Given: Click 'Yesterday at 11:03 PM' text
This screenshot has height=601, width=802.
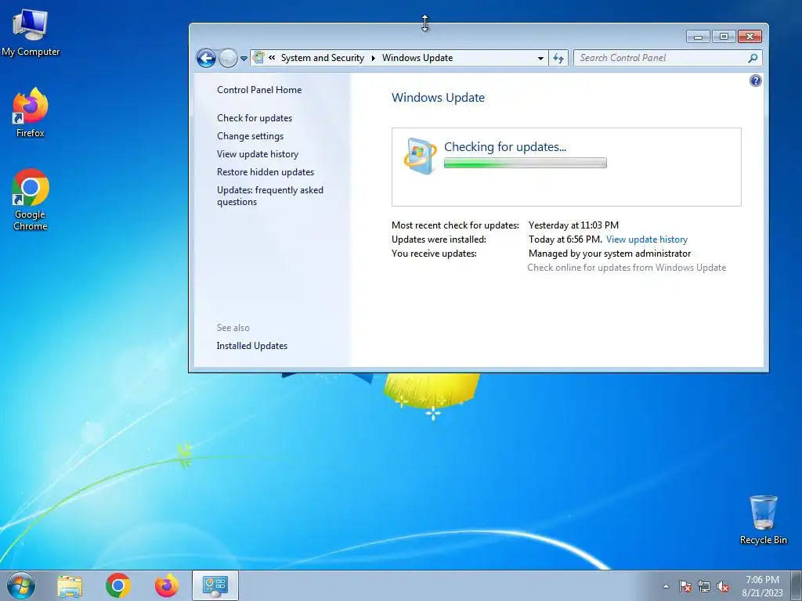Looking at the screenshot, I should 574,225.
